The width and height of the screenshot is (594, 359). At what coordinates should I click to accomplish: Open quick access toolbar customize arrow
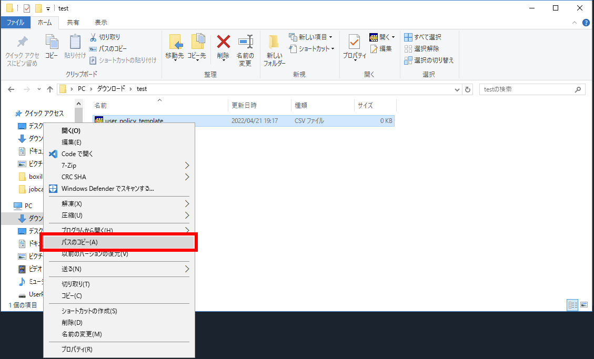(48, 9)
